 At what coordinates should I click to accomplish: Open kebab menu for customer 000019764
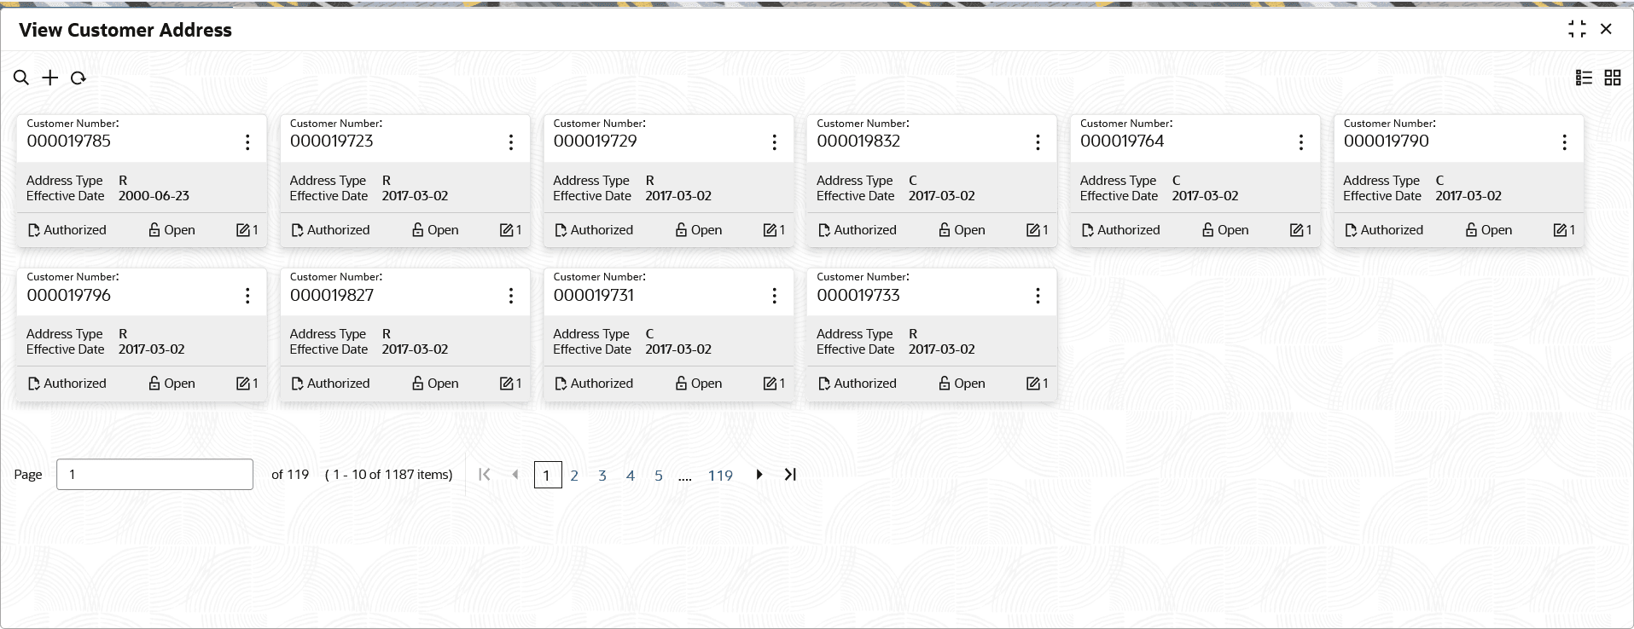1301,142
